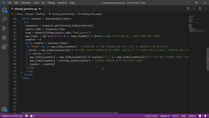Viewport: 209px width, 118px height.
Task: Click the 'try:' line
Action: [x=27, y=22]
